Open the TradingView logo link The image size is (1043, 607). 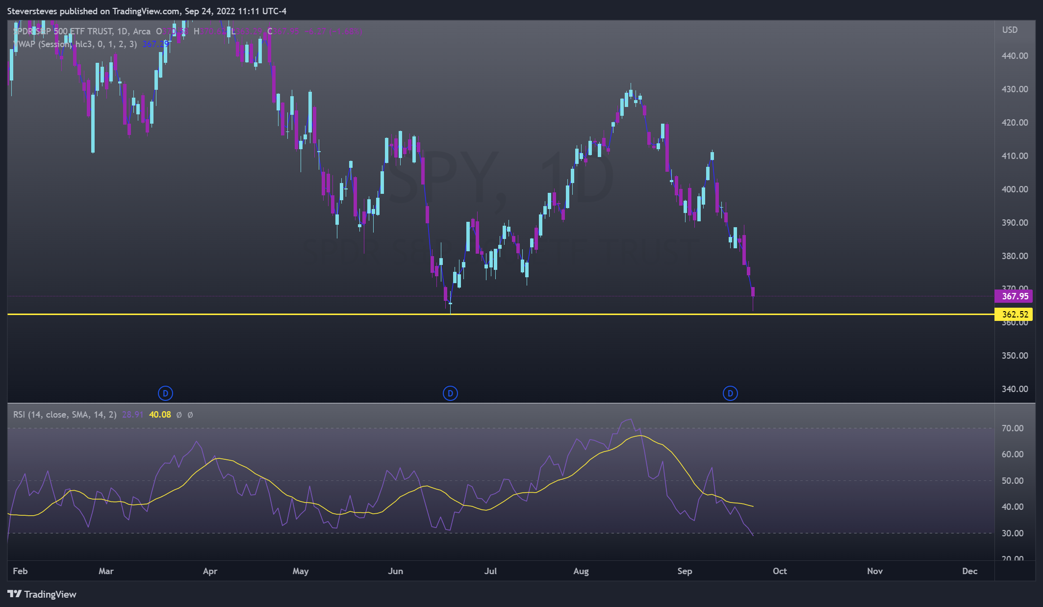pos(42,594)
